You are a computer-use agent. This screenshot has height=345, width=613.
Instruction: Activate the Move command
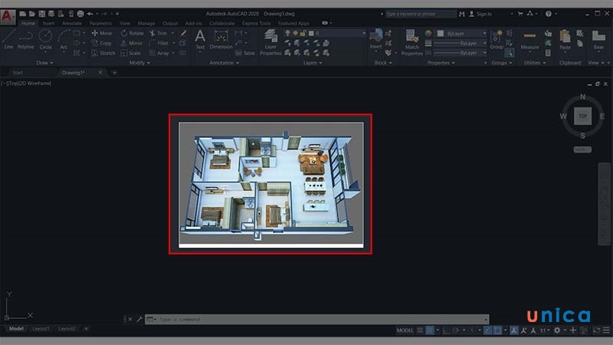101,33
